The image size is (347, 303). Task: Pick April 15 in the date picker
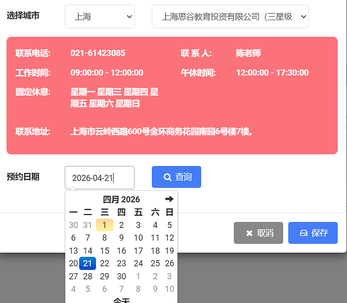pyautogui.click(x=105, y=251)
